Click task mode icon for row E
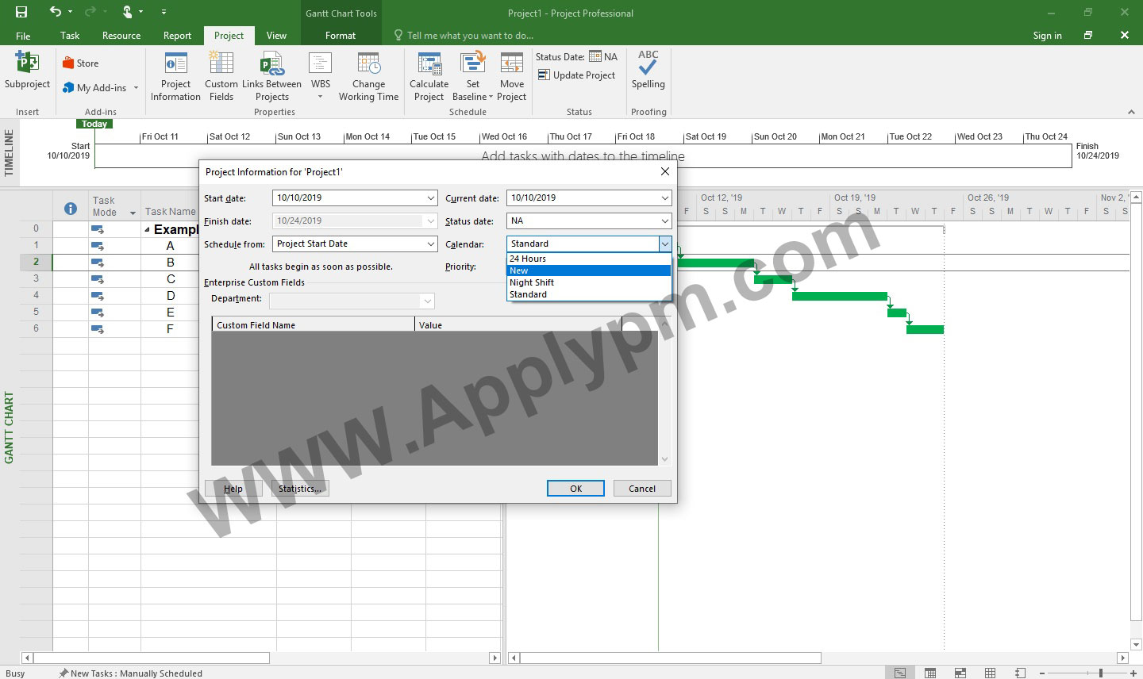The image size is (1143, 679). tap(98, 313)
